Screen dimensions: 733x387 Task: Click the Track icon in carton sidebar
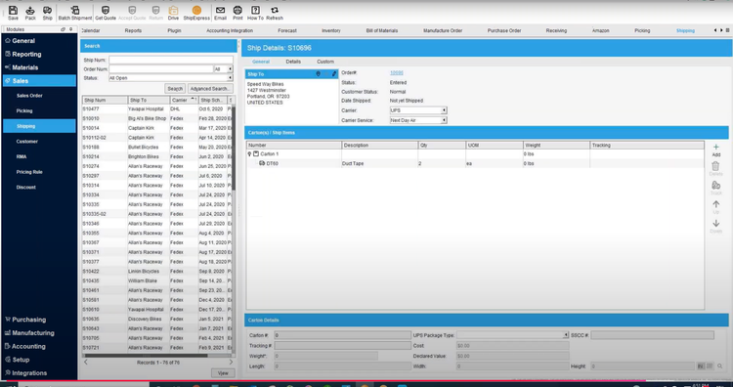[x=715, y=186]
